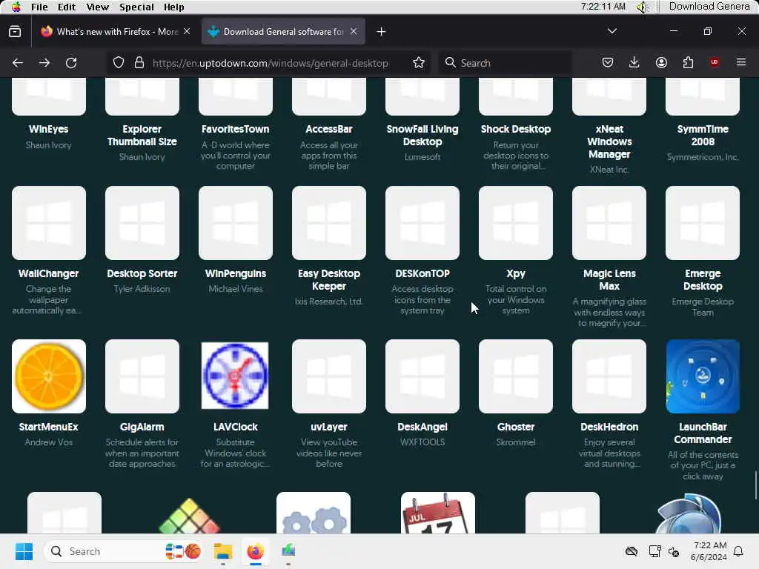Viewport: 759px width, 569px height.
Task: Open the LaunchBar Commander app icon
Action: pyautogui.click(x=703, y=376)
